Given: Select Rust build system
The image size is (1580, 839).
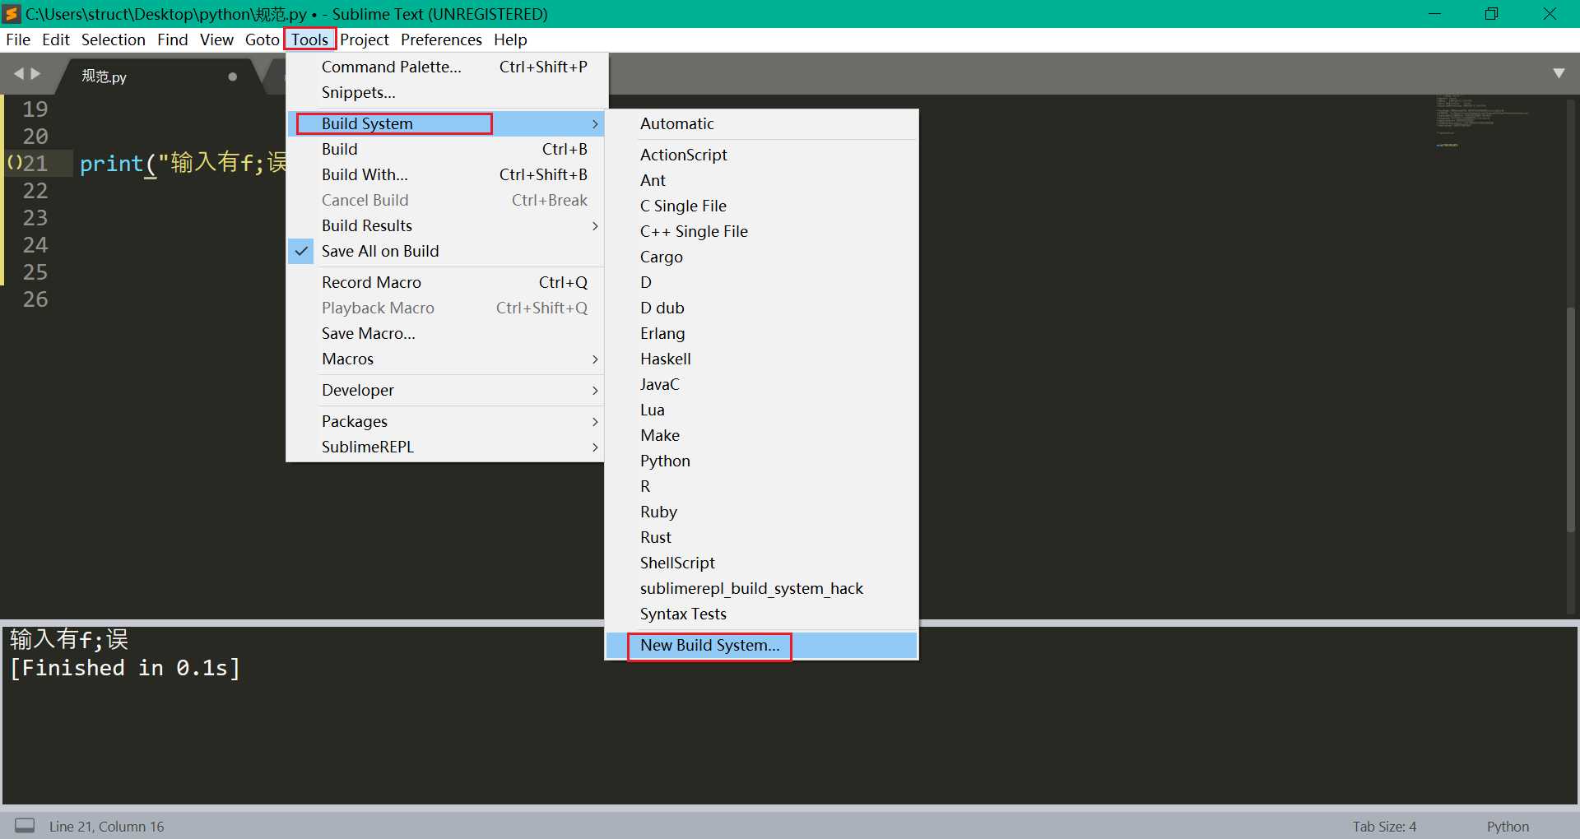Looking at the screenshot, I should pyautogui.click(x=761, y=537).
